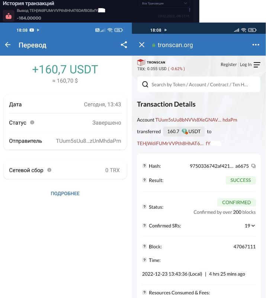Click the Log In link

[x=246, y=64]
